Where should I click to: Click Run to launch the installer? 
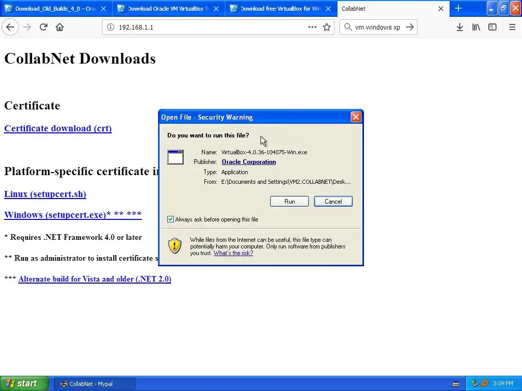(290, 202)
